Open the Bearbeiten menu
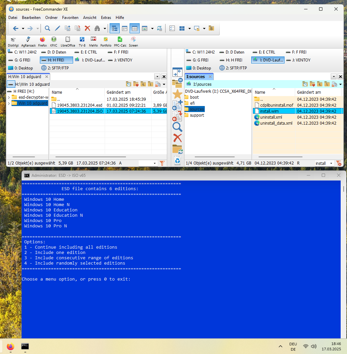 pos(31,17)
